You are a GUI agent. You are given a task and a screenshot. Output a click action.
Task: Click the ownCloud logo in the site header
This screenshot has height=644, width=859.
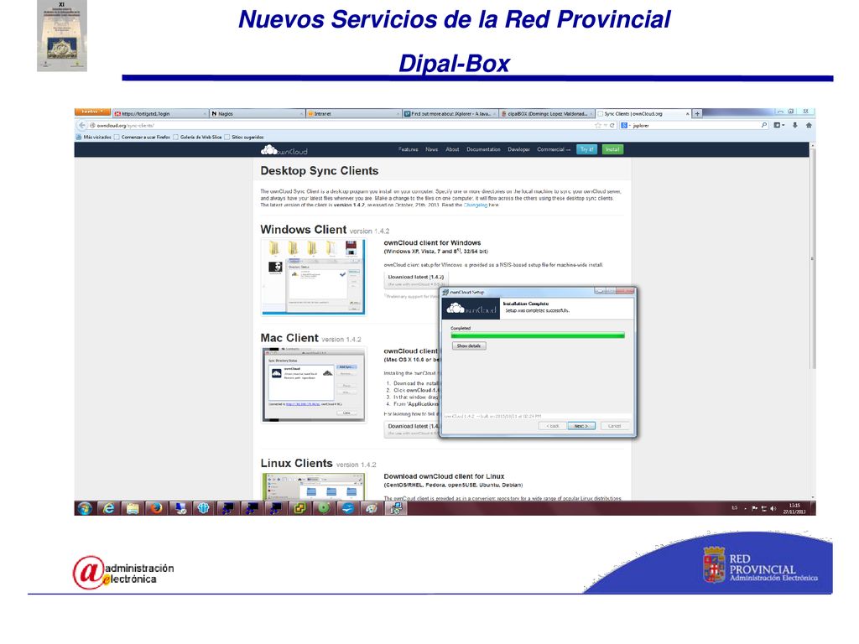(284, 150)
